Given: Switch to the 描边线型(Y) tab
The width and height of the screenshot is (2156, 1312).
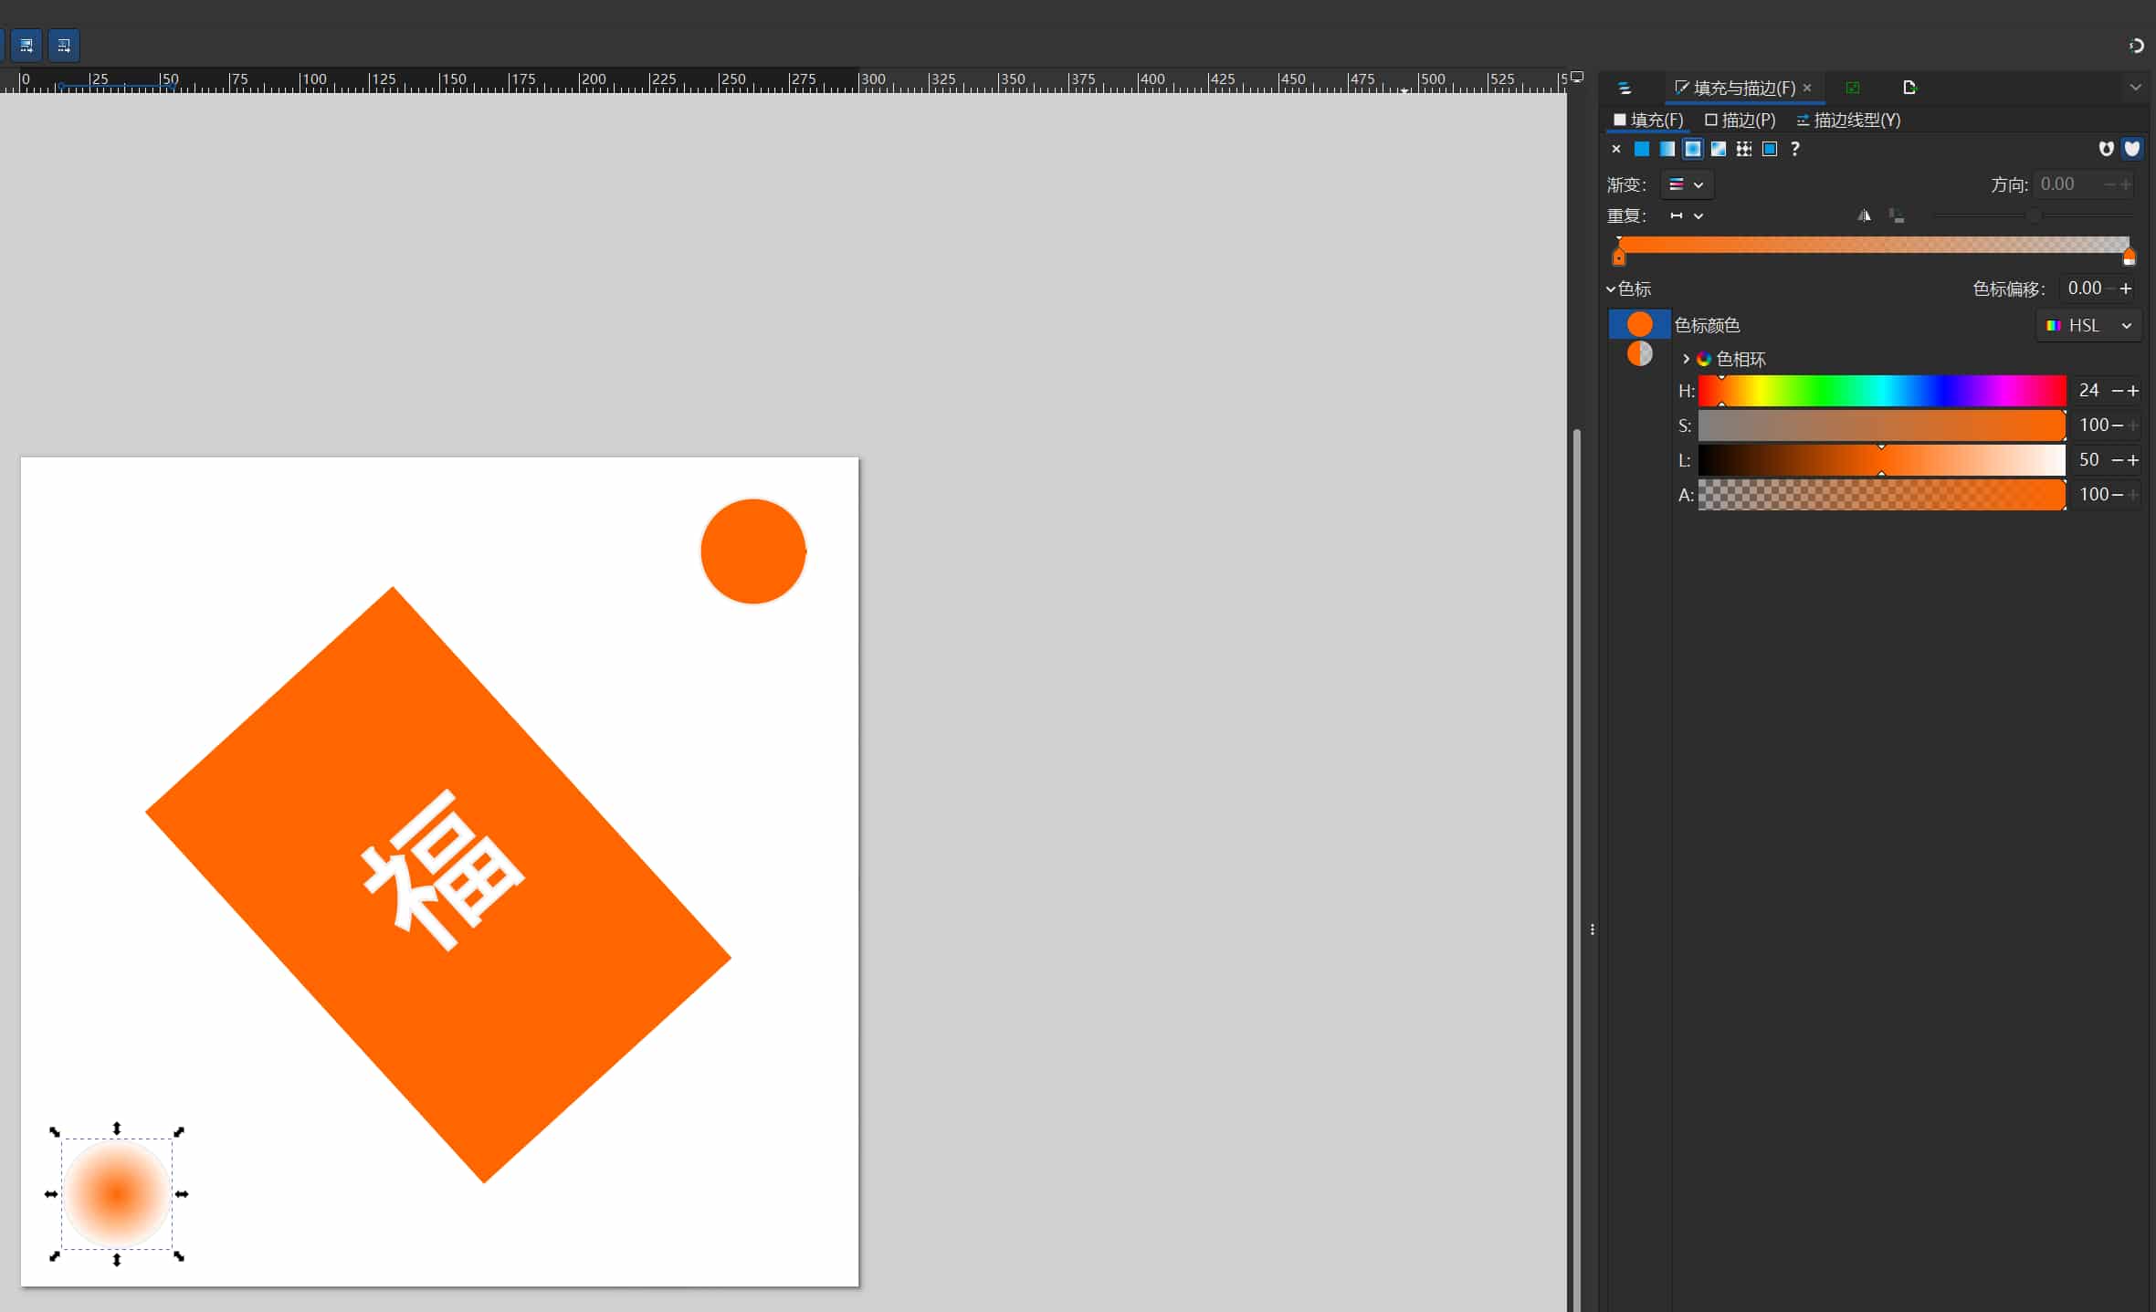Looking at the screenshot, I should pos(1848,120).
